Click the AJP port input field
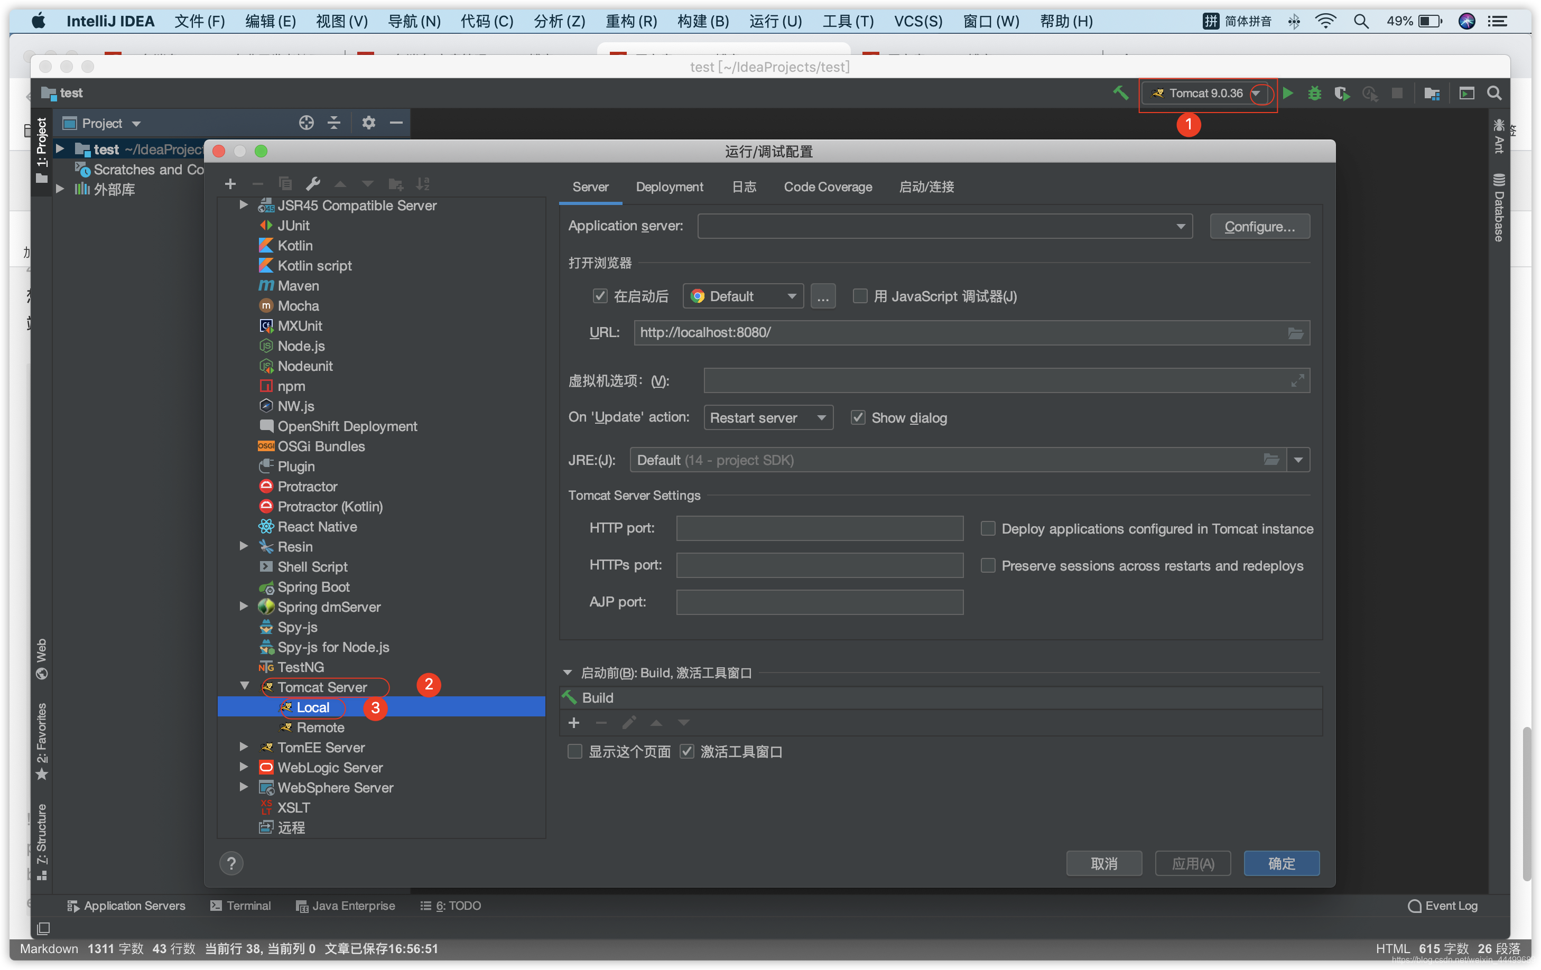This screenshot has width=1541, height=970. coord(820,602)
